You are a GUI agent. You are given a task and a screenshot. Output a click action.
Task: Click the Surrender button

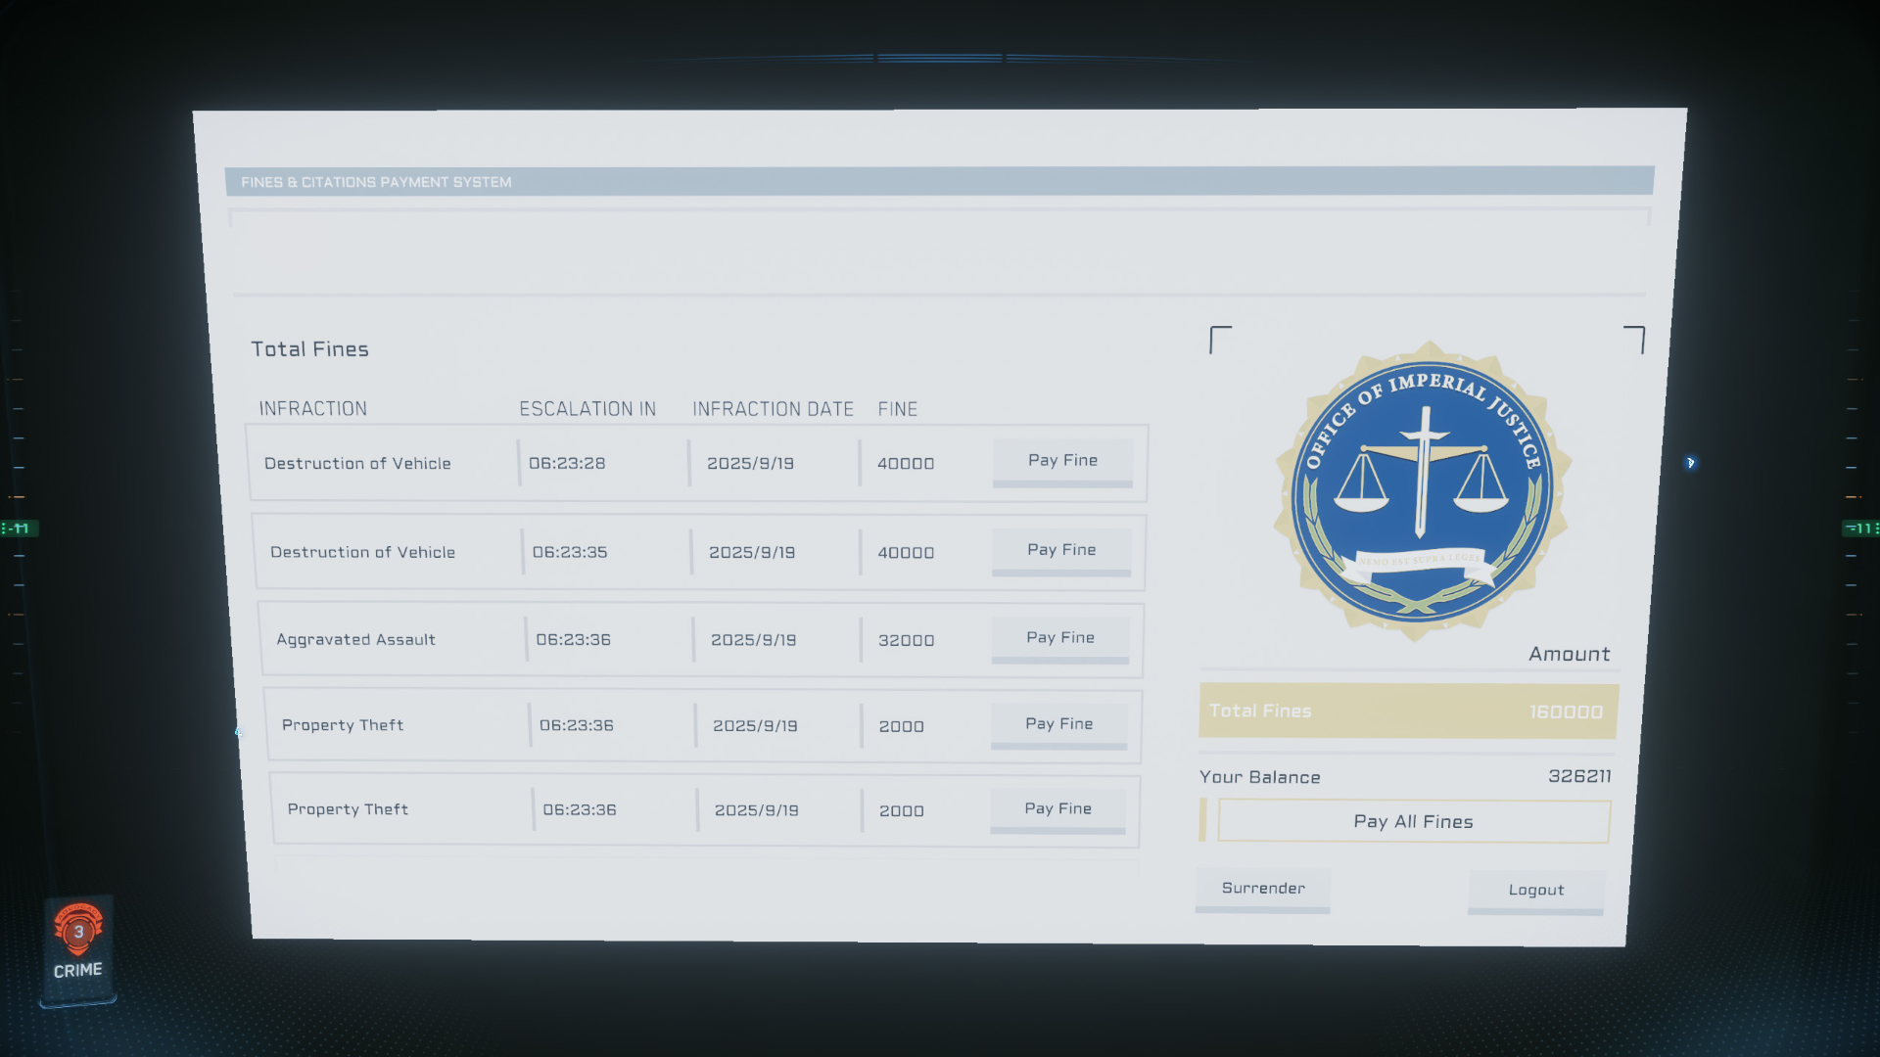[1262, 889]
